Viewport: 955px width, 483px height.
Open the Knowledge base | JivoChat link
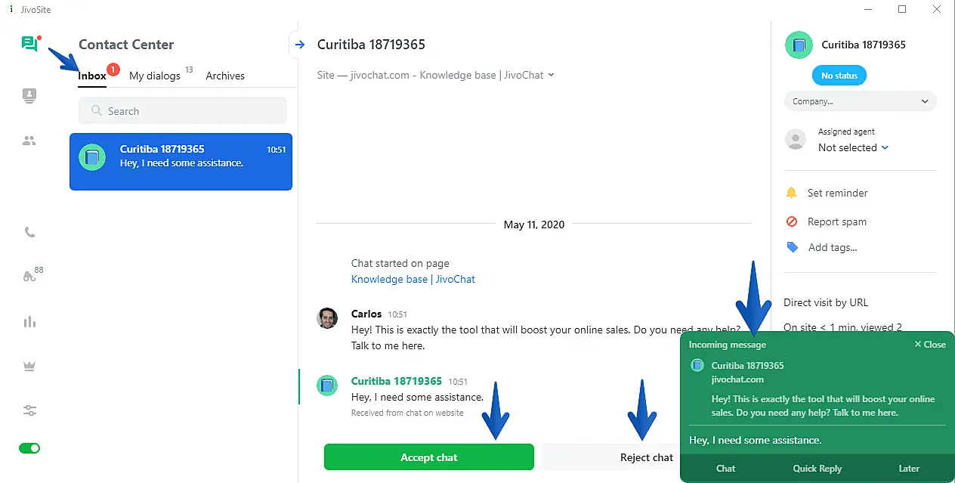[413, 279]
